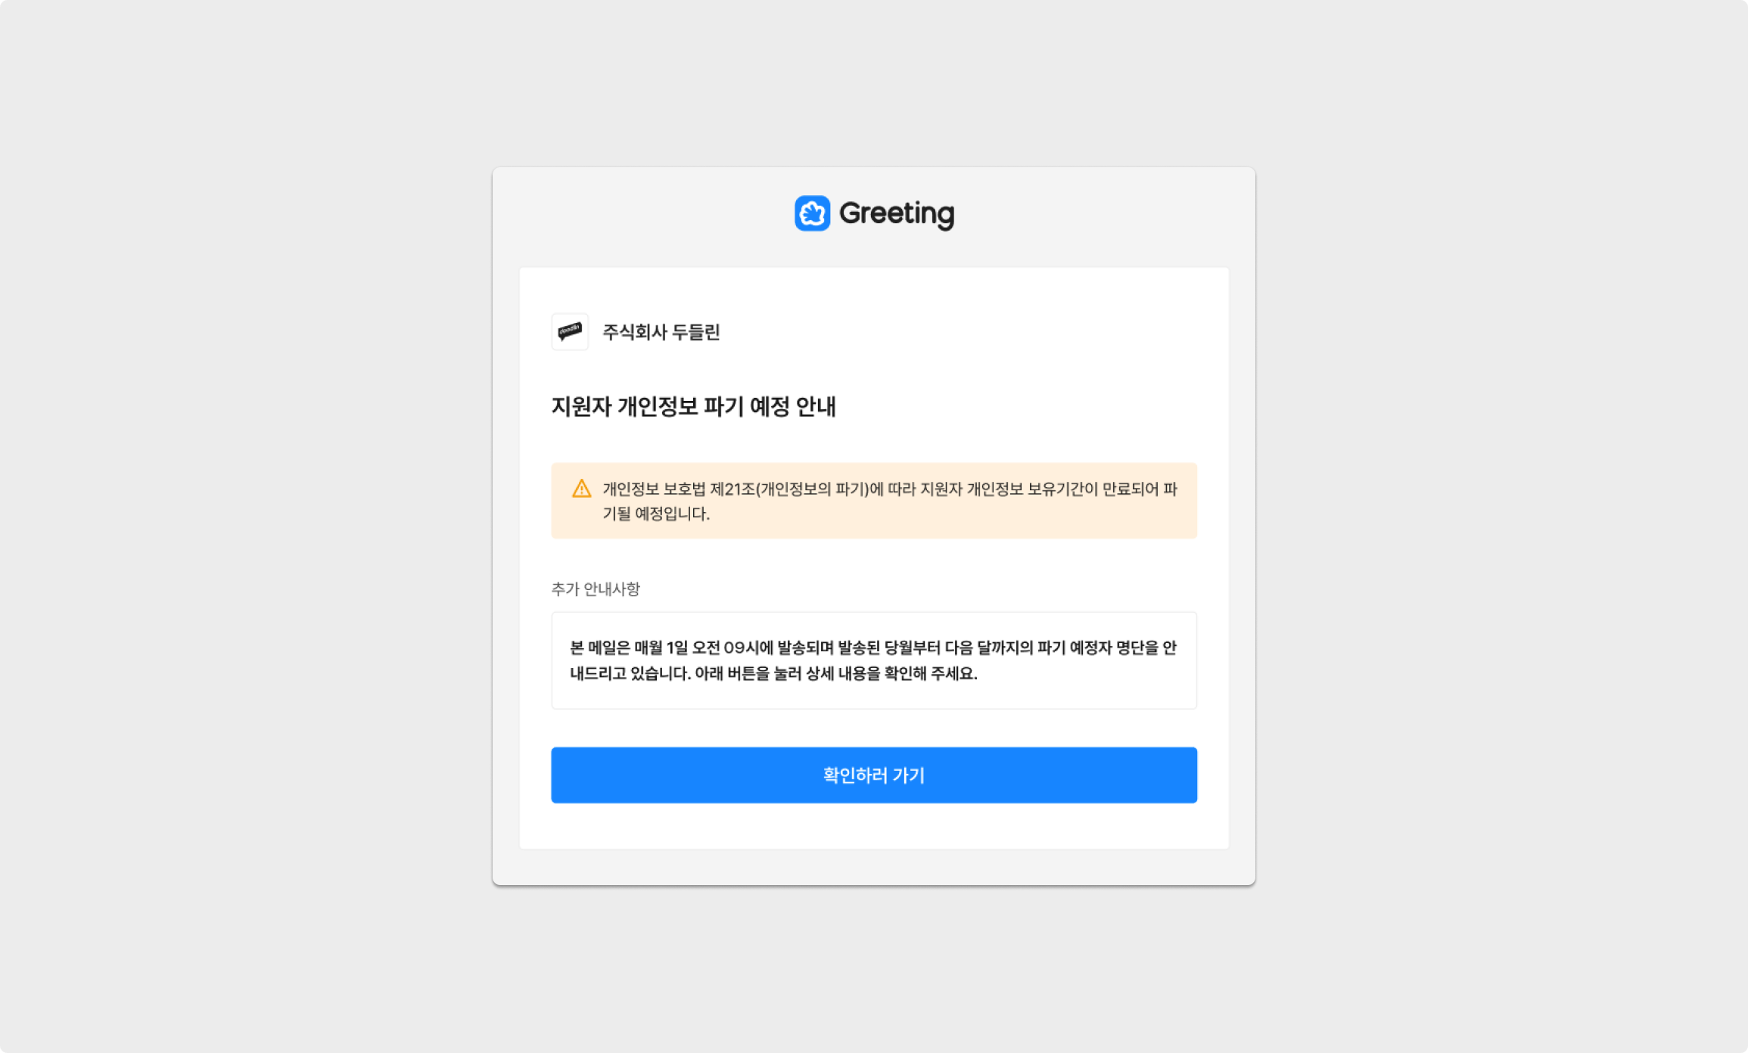This screenshot has height=1053, width=1748.
Task: Open details with 확인하러 가기 button
Action: (874, 775)
